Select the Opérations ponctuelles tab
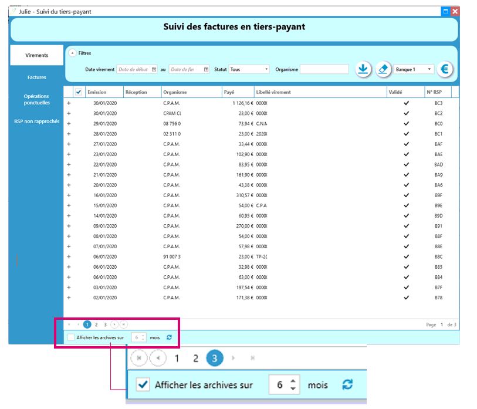Screen dimensions: 477x409 tap(37, 99)
